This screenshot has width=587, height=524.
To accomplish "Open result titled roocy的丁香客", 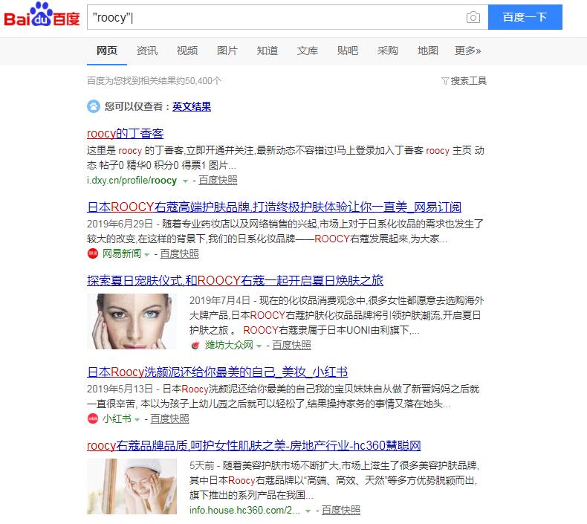I will pos(125,133).
